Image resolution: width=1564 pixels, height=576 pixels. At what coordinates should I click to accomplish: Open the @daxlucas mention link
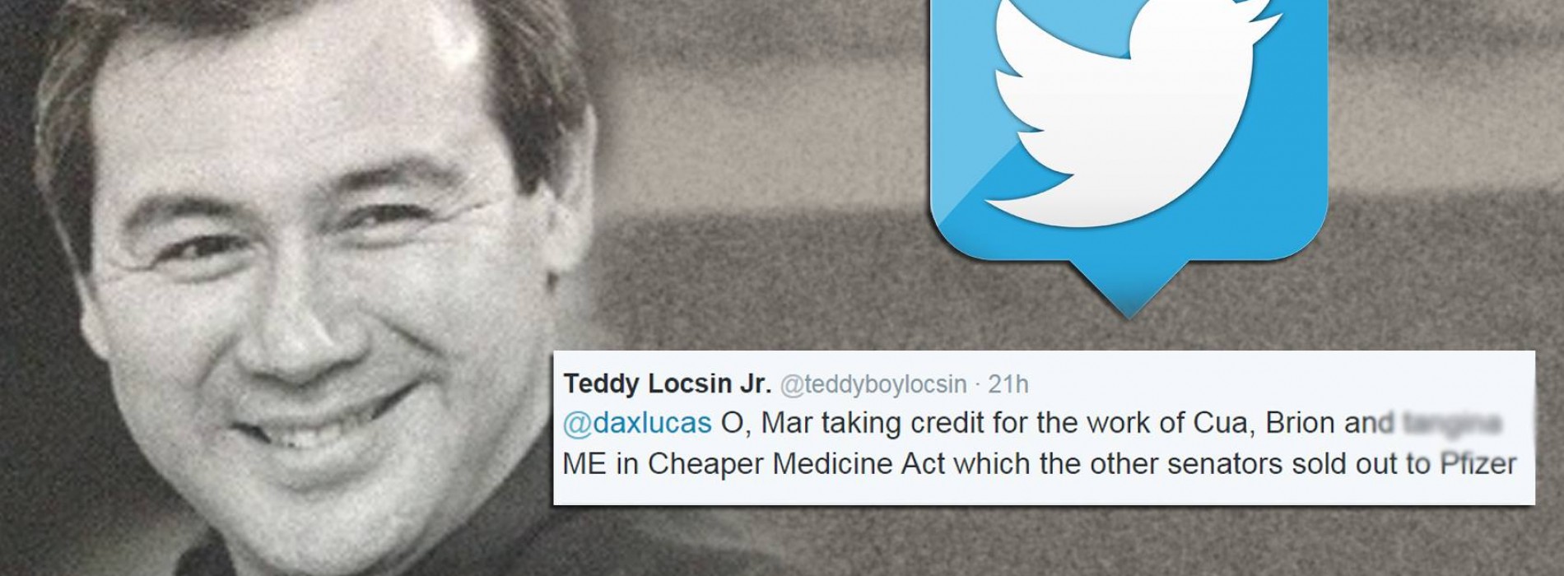coord(637,423)
